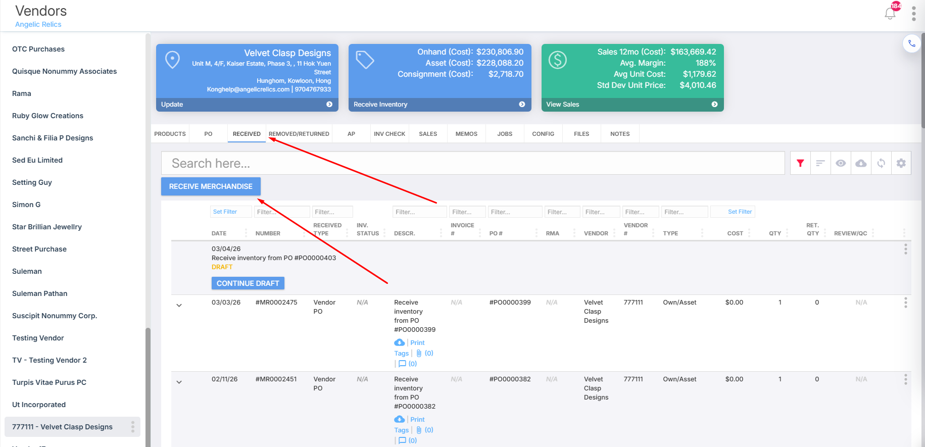Open the MEMOS tab

pyautogui.click(x=466, y=134)
